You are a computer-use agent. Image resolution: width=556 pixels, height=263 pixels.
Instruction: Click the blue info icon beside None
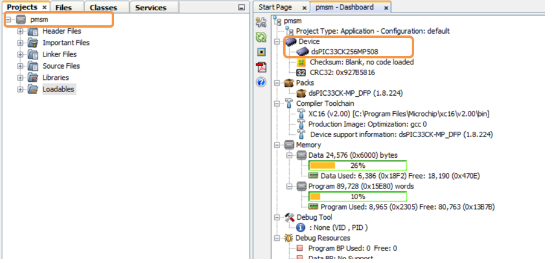[x=301, y=227]
